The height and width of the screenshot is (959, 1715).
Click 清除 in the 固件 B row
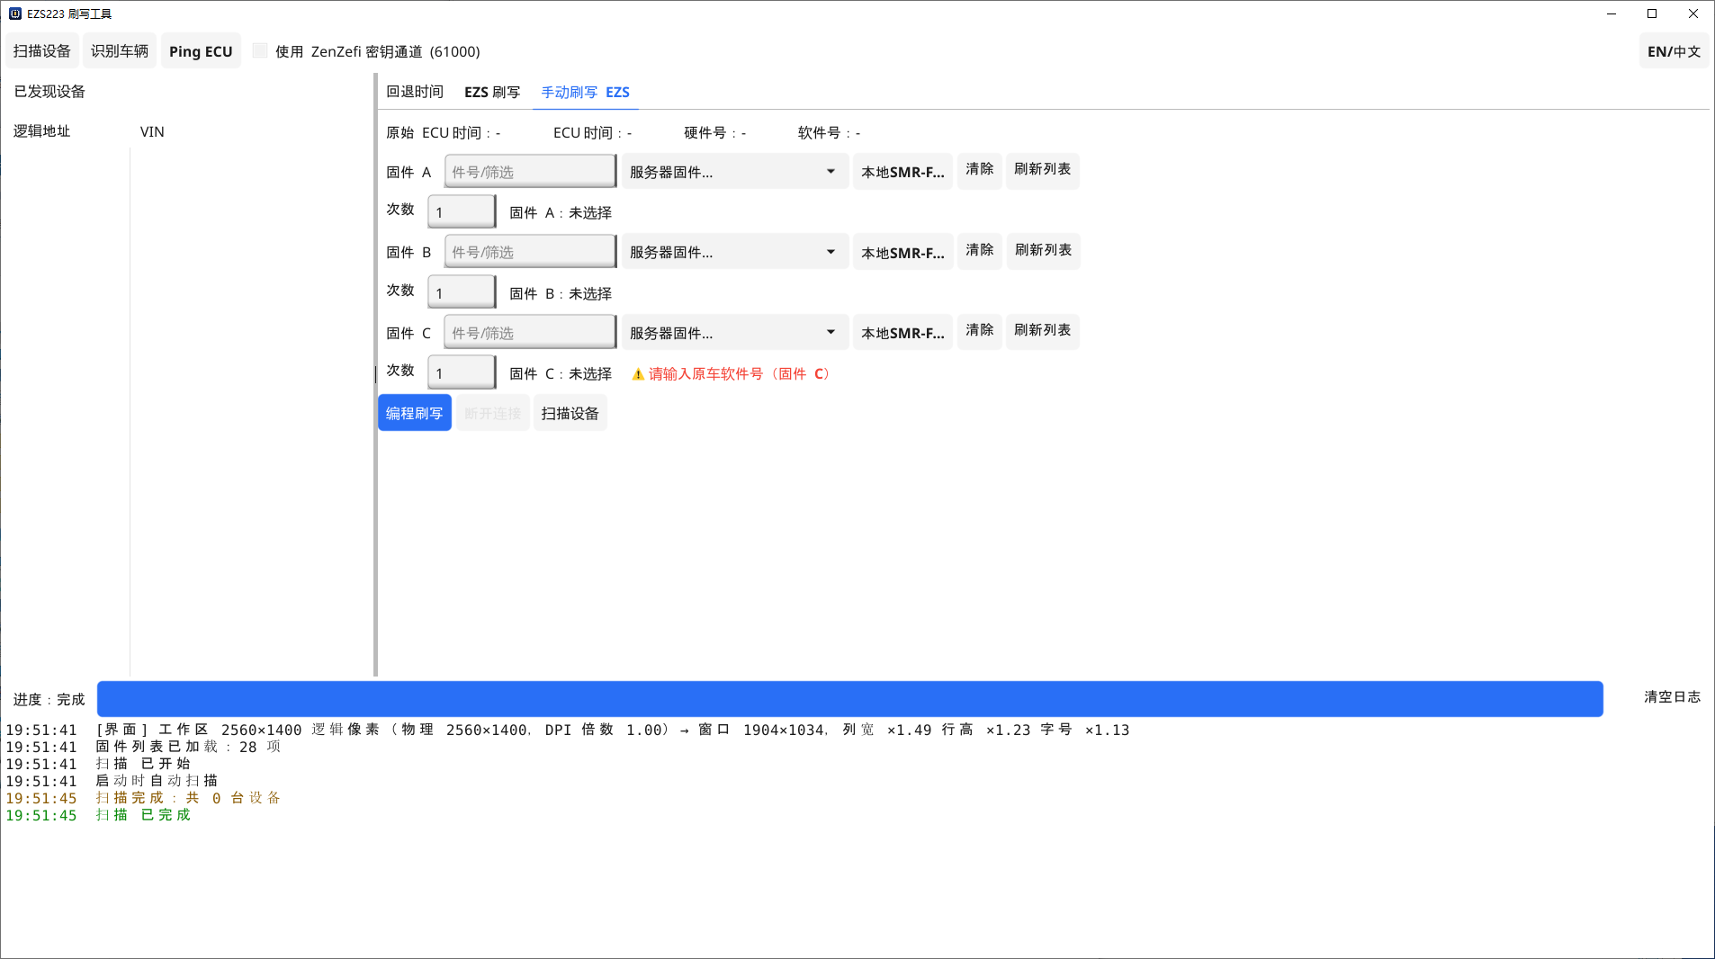(980, 251)
